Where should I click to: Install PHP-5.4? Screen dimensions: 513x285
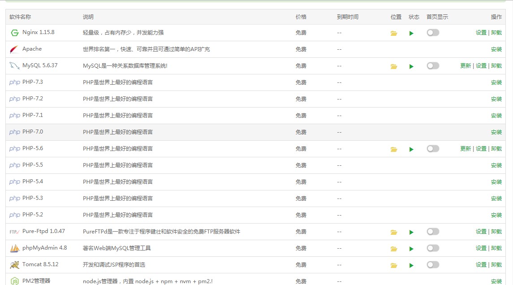point(496,181)
